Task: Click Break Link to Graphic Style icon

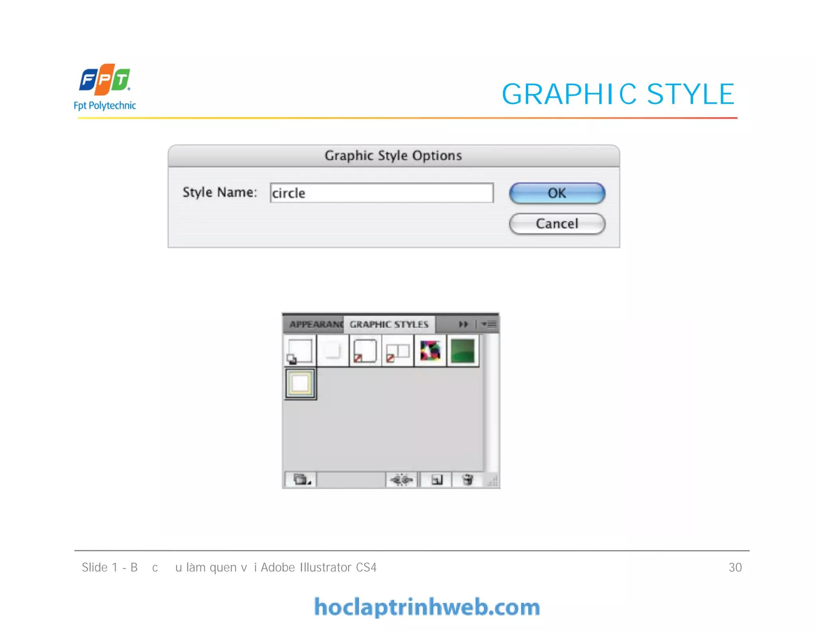Action: [x=401, y=480]
